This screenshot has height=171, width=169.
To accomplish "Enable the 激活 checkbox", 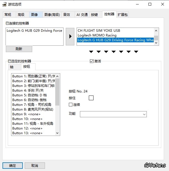I will [x=92, y=61].
